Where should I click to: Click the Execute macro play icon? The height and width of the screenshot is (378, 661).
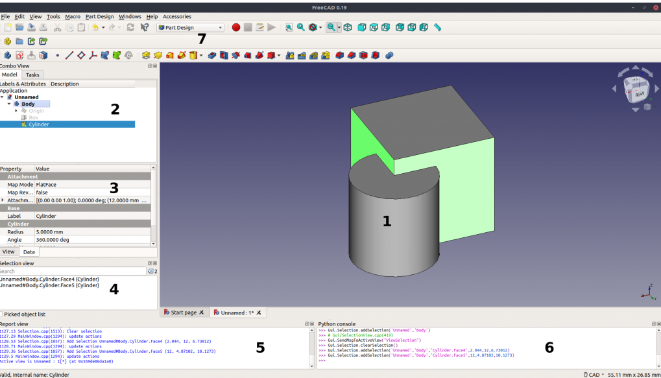click(x=272, y=27)
